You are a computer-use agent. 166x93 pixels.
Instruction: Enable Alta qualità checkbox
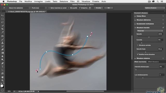click(x=68, y=8)
